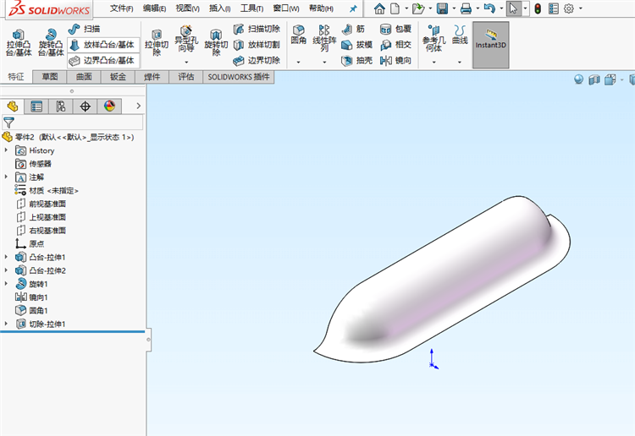Expand the 注解 (Annotations) tree node
Image resolution: width=635 pixels, height=436 pixels.
(x=6, y=177)
